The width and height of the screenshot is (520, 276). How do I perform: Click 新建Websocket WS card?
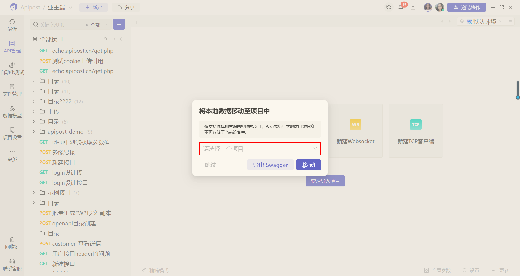pyautogui.click(x=355, y=131)
